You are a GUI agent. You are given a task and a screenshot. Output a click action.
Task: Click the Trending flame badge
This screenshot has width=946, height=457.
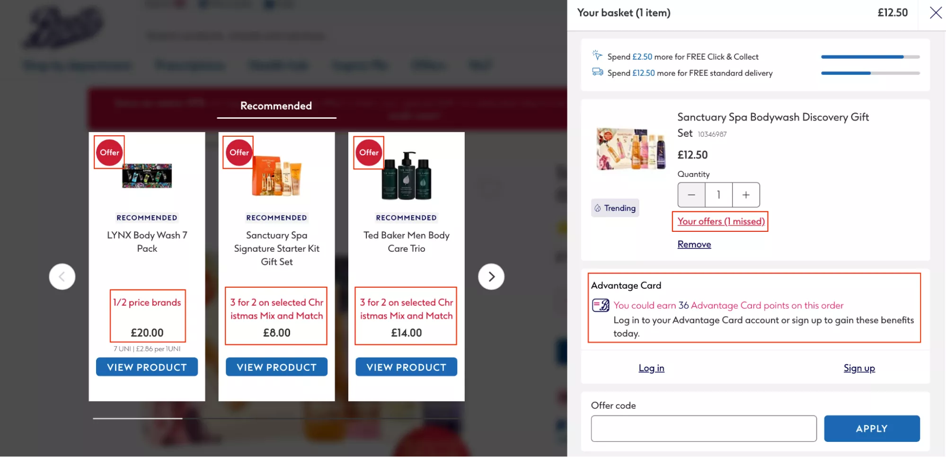click(615, 208)
